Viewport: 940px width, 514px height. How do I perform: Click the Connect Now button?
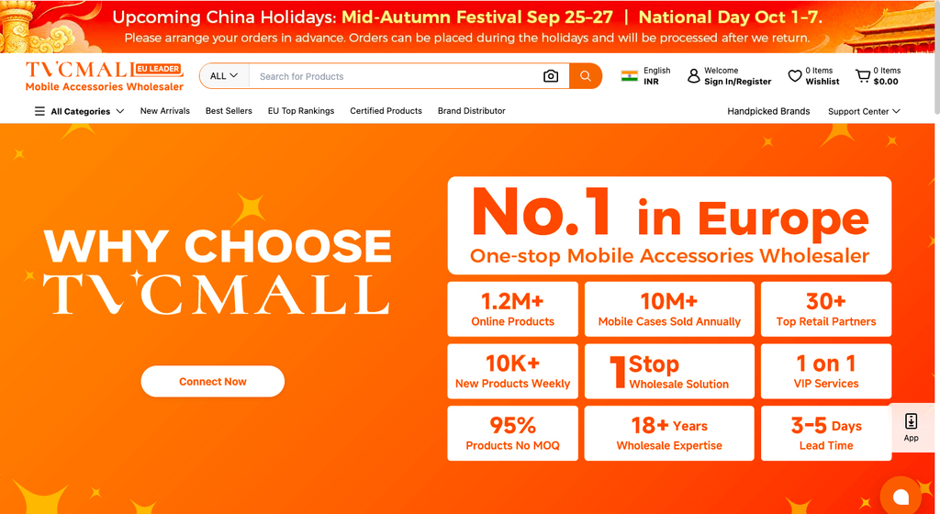click(x=213, y=382)
